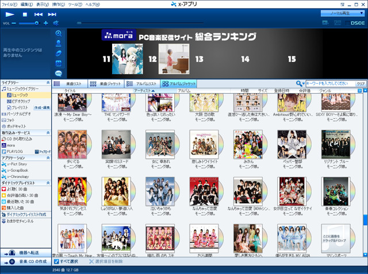Expand columns with the double-arrow button
The image size is (368, 274).
[359, 91]
